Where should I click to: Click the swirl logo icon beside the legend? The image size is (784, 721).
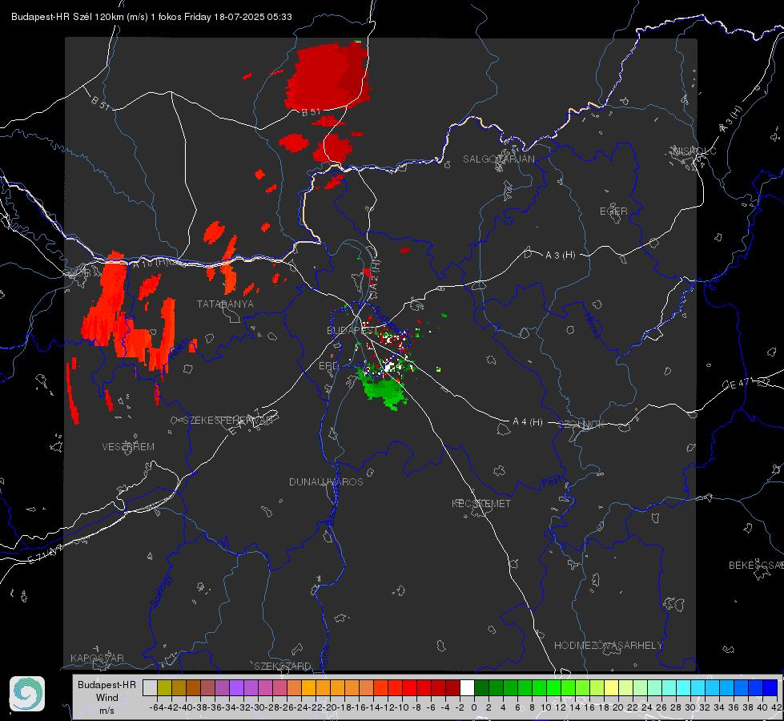(27, 694)
